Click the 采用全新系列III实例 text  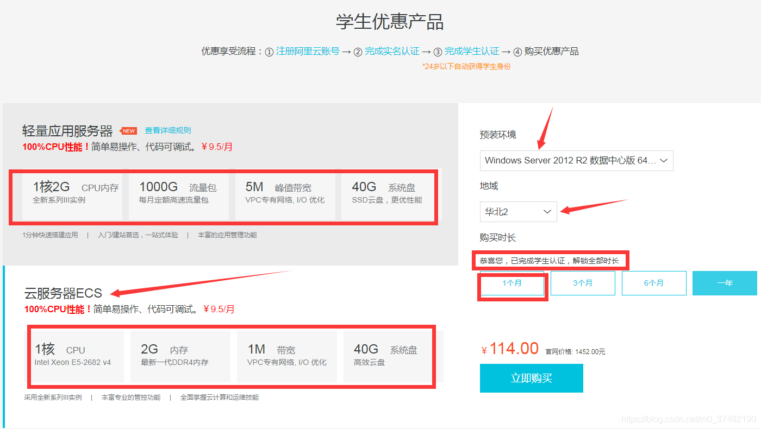[53, 398]
